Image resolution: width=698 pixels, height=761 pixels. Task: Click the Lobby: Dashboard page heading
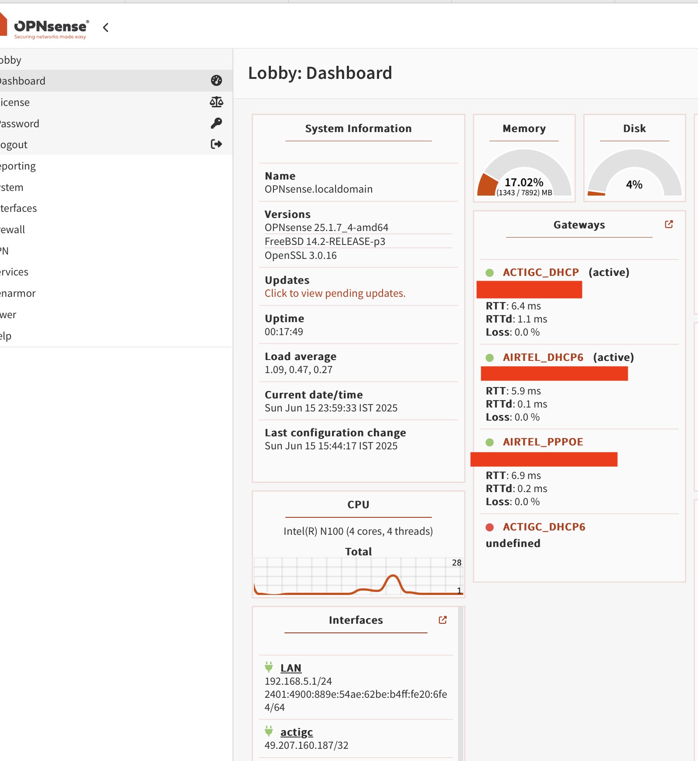point(320,73)
